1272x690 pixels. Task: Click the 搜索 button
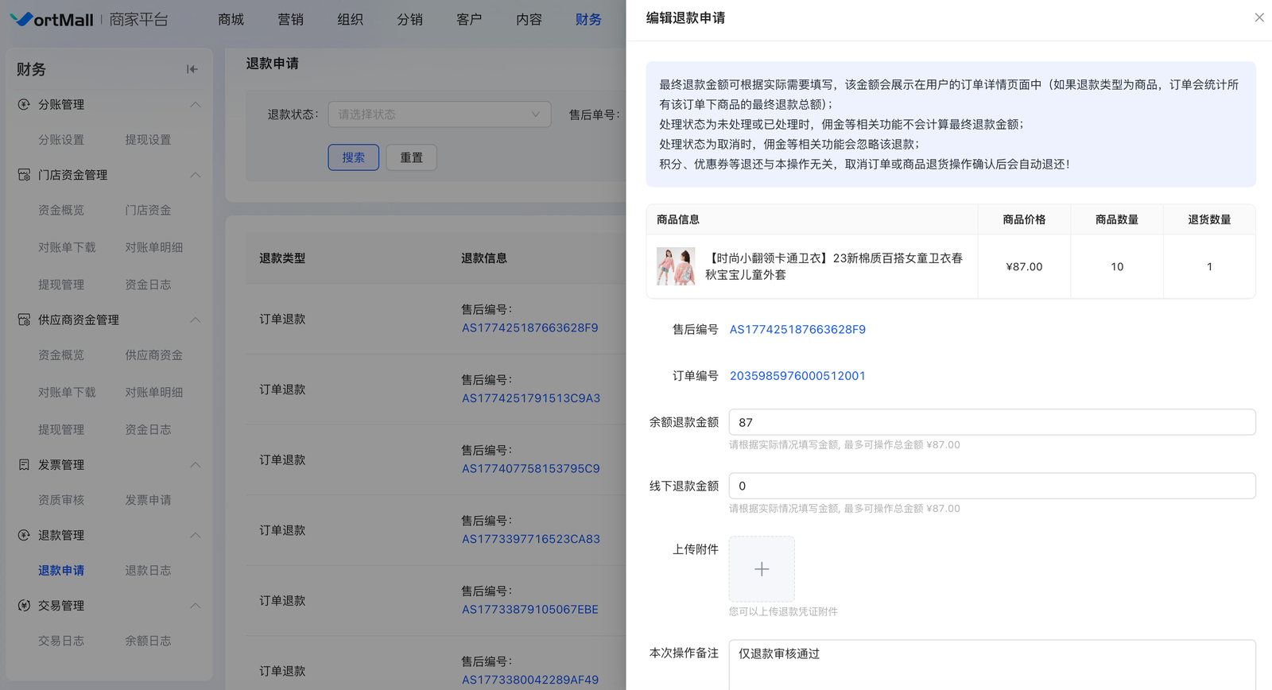pos(353,157)
